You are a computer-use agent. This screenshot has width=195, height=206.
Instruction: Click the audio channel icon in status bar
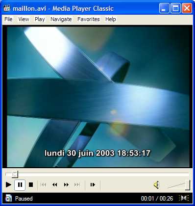tap(184, 198)
